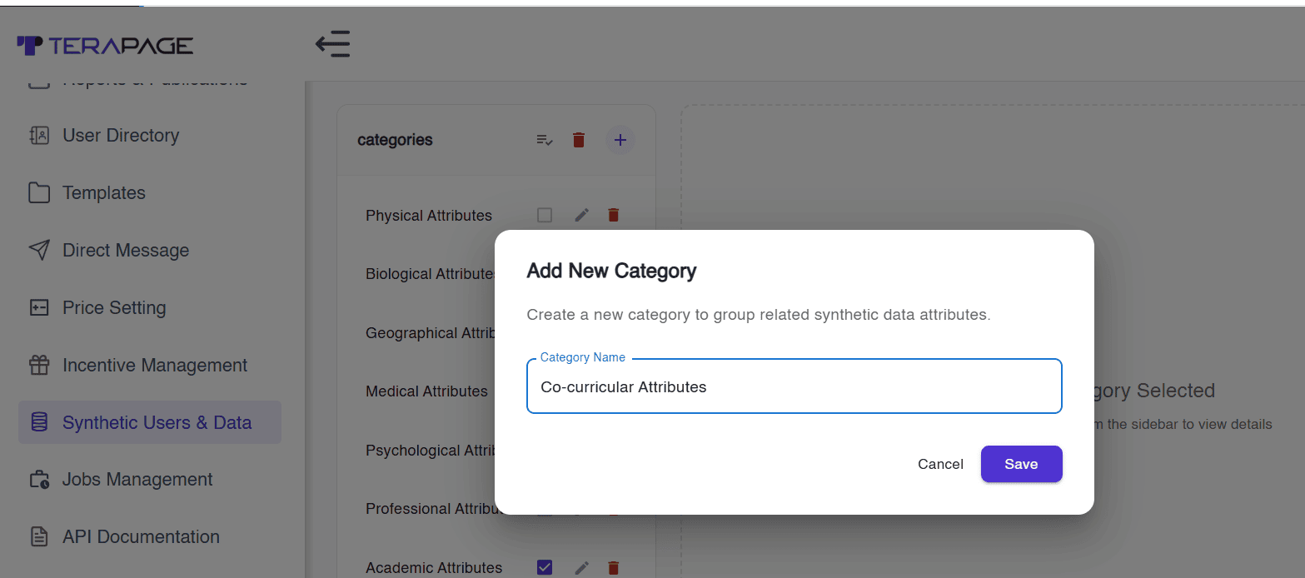
Task: Edit Physical Attributes with pencil icon
Action: 582,215
